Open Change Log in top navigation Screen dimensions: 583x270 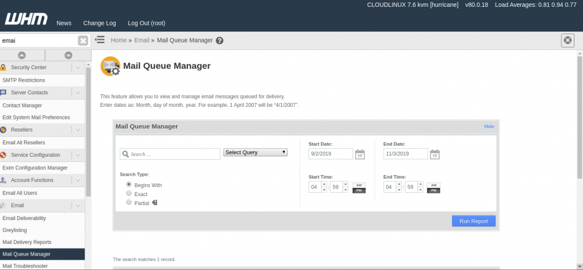(x=100, y=23)
